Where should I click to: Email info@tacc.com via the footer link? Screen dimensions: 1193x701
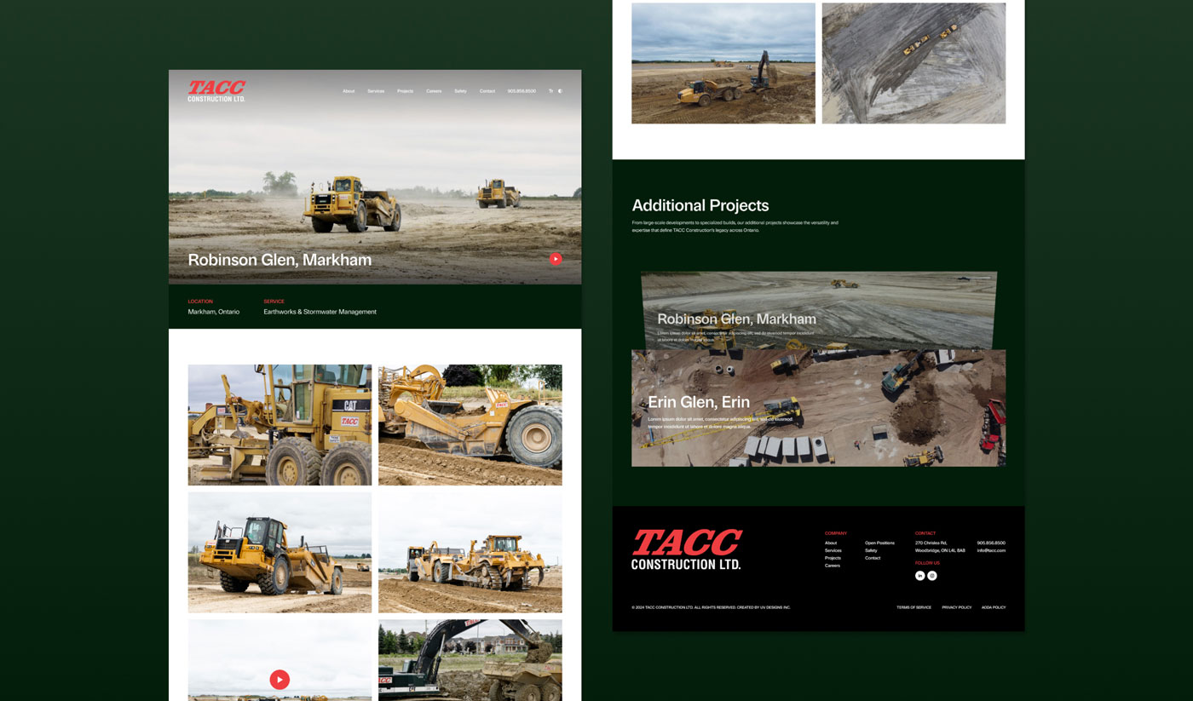991,550
